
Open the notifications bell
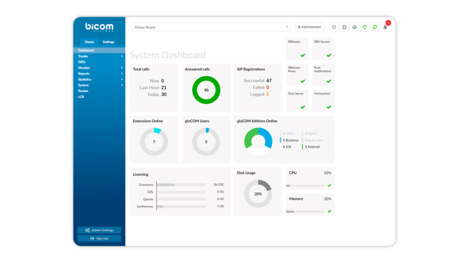pos(385,27)
